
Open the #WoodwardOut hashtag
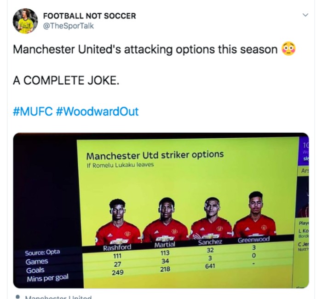coord(97,111)
